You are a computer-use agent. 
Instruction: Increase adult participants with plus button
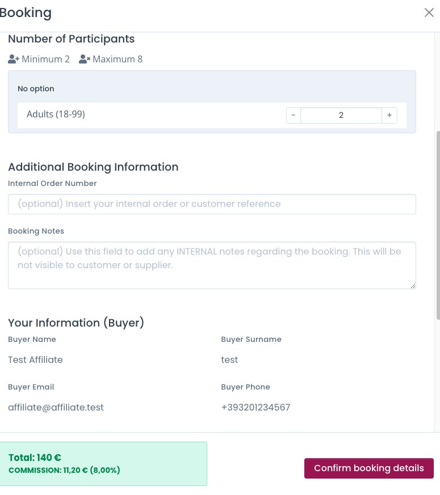point(389,115)
